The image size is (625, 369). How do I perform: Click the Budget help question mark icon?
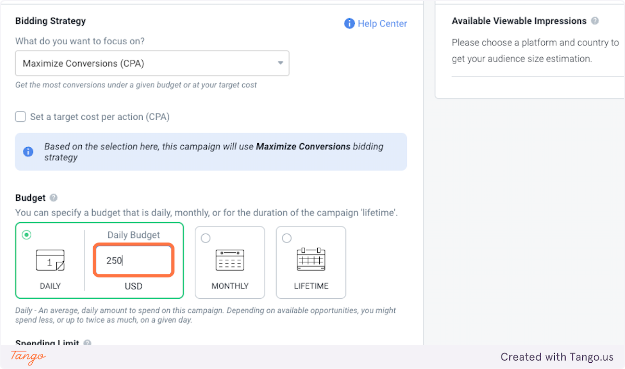click(54, 198)
